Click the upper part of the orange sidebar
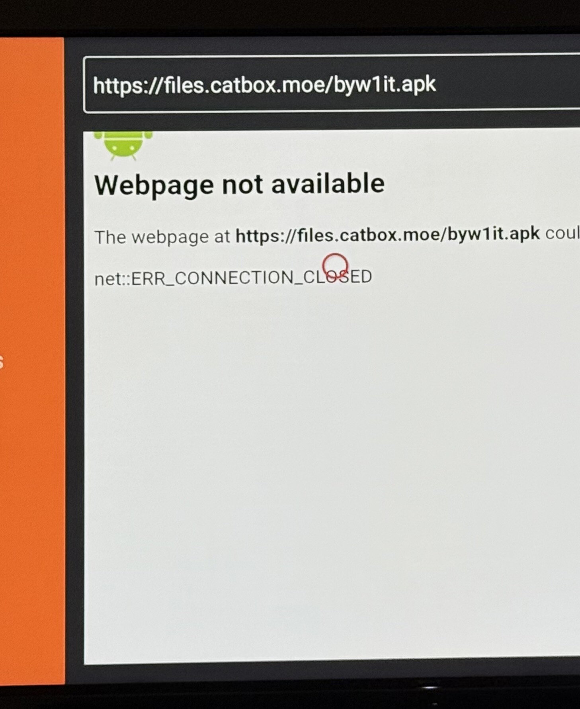Image resolution: width=580 pixels, height=709 pixels. coord(32,119)
